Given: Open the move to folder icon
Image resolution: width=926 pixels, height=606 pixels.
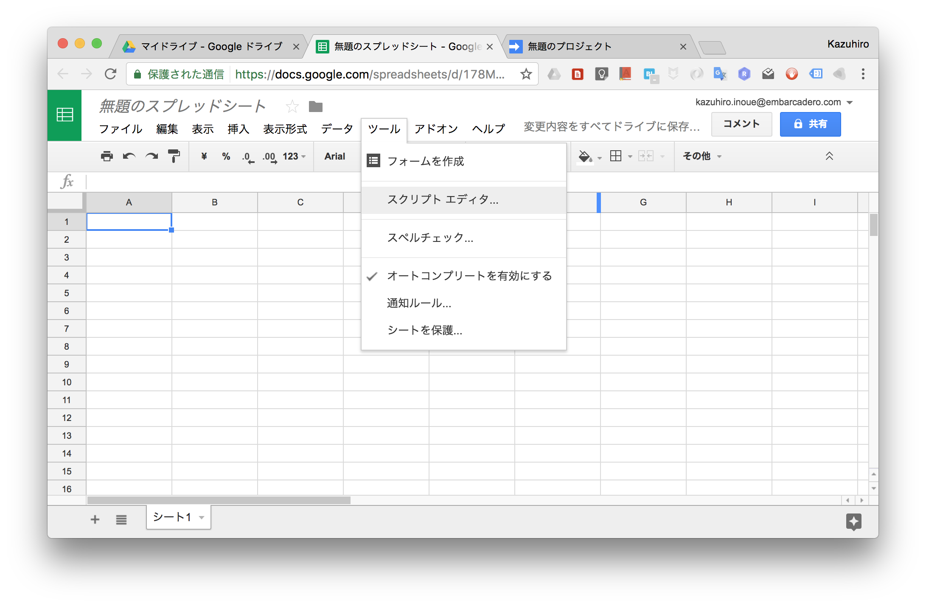Looking at the screenshot, I should (x=316, y=106).
